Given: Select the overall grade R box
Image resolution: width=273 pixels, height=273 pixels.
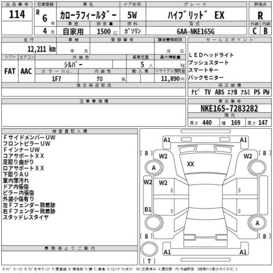Looking at the screenshot, I should (x=260, y=15).
